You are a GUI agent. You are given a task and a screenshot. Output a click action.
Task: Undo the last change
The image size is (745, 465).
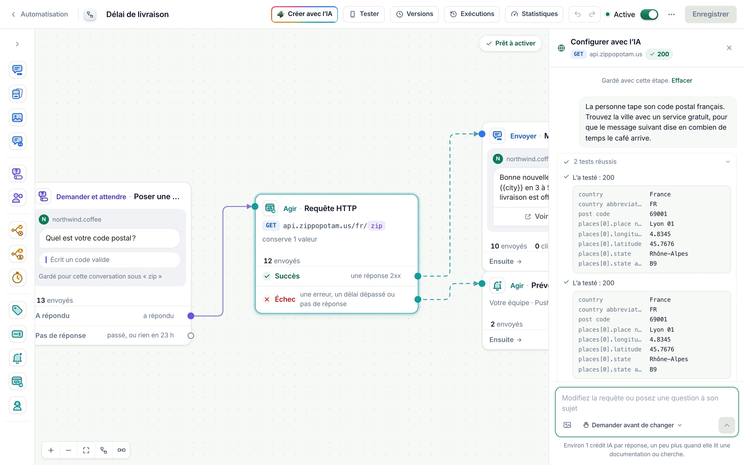coord(578,14)
